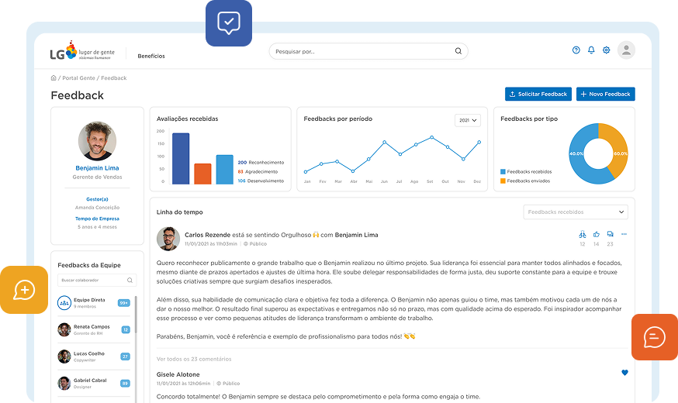Click the user profile avatar in header
The height and width of the screenshot is (403, 678).
pyautogui.click(x=626, y=50)
